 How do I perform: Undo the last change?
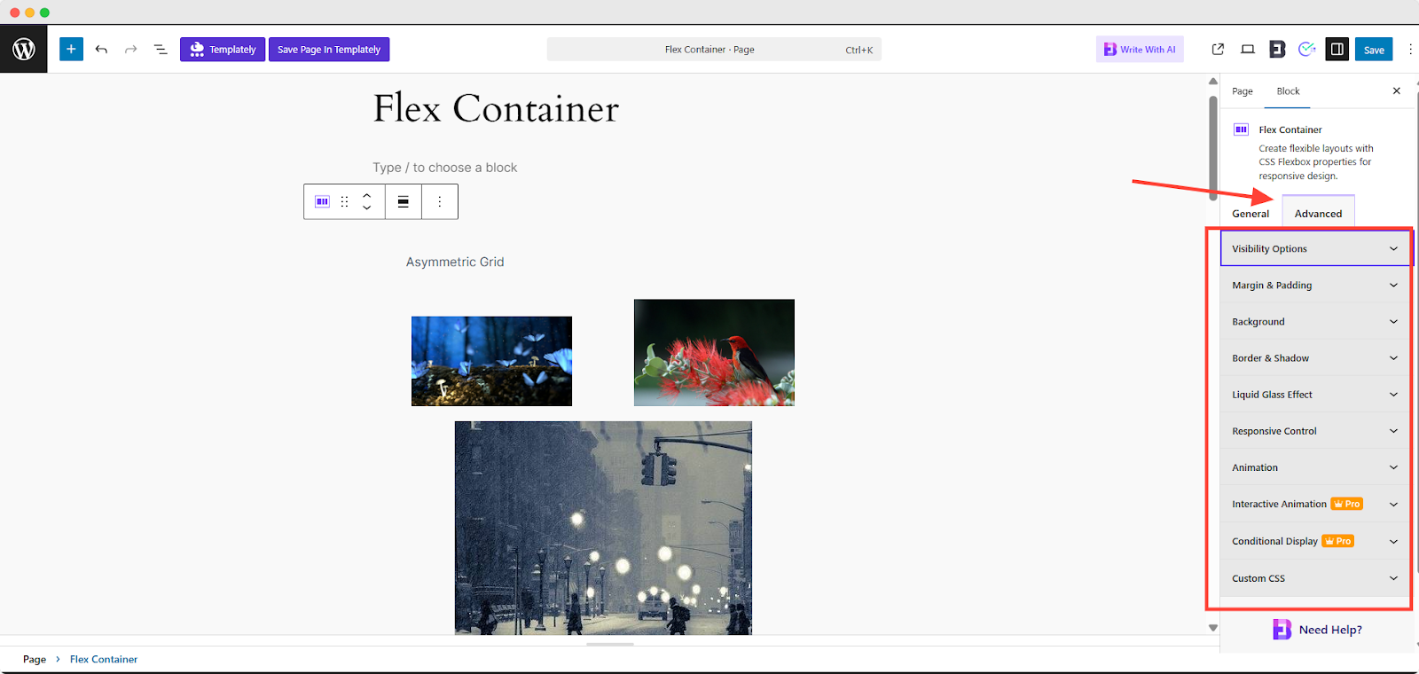tap(101, 50)
